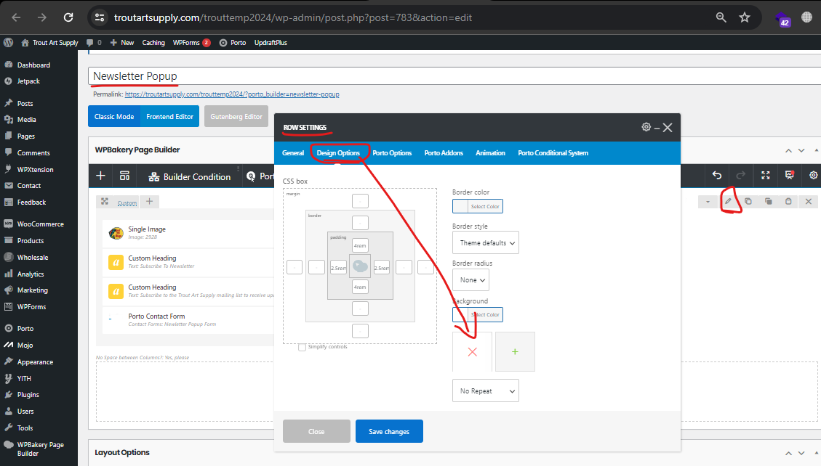Click the Gutenberg Editor button

(x=236, y=116)
